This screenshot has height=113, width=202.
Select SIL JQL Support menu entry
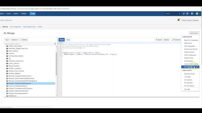click(x=190, y=86)
